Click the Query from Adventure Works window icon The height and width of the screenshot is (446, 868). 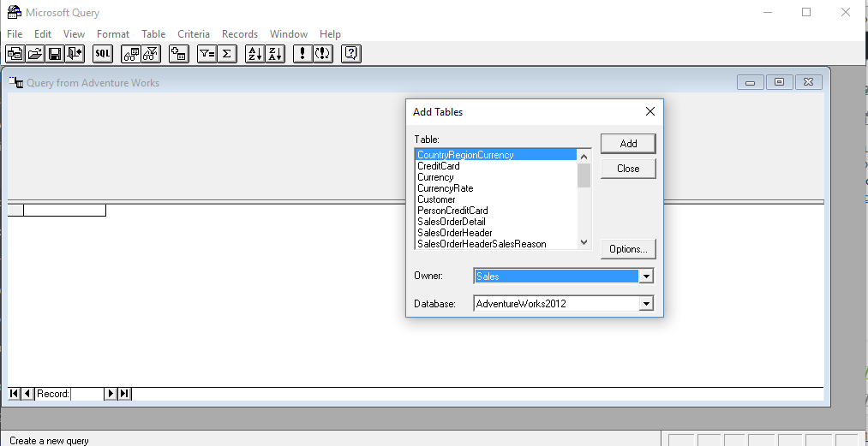tap(16, 82)
